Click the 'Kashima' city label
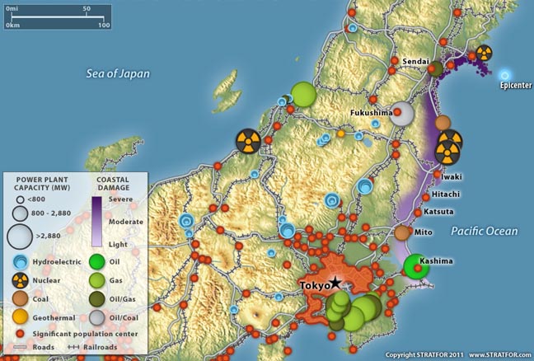 436,261
